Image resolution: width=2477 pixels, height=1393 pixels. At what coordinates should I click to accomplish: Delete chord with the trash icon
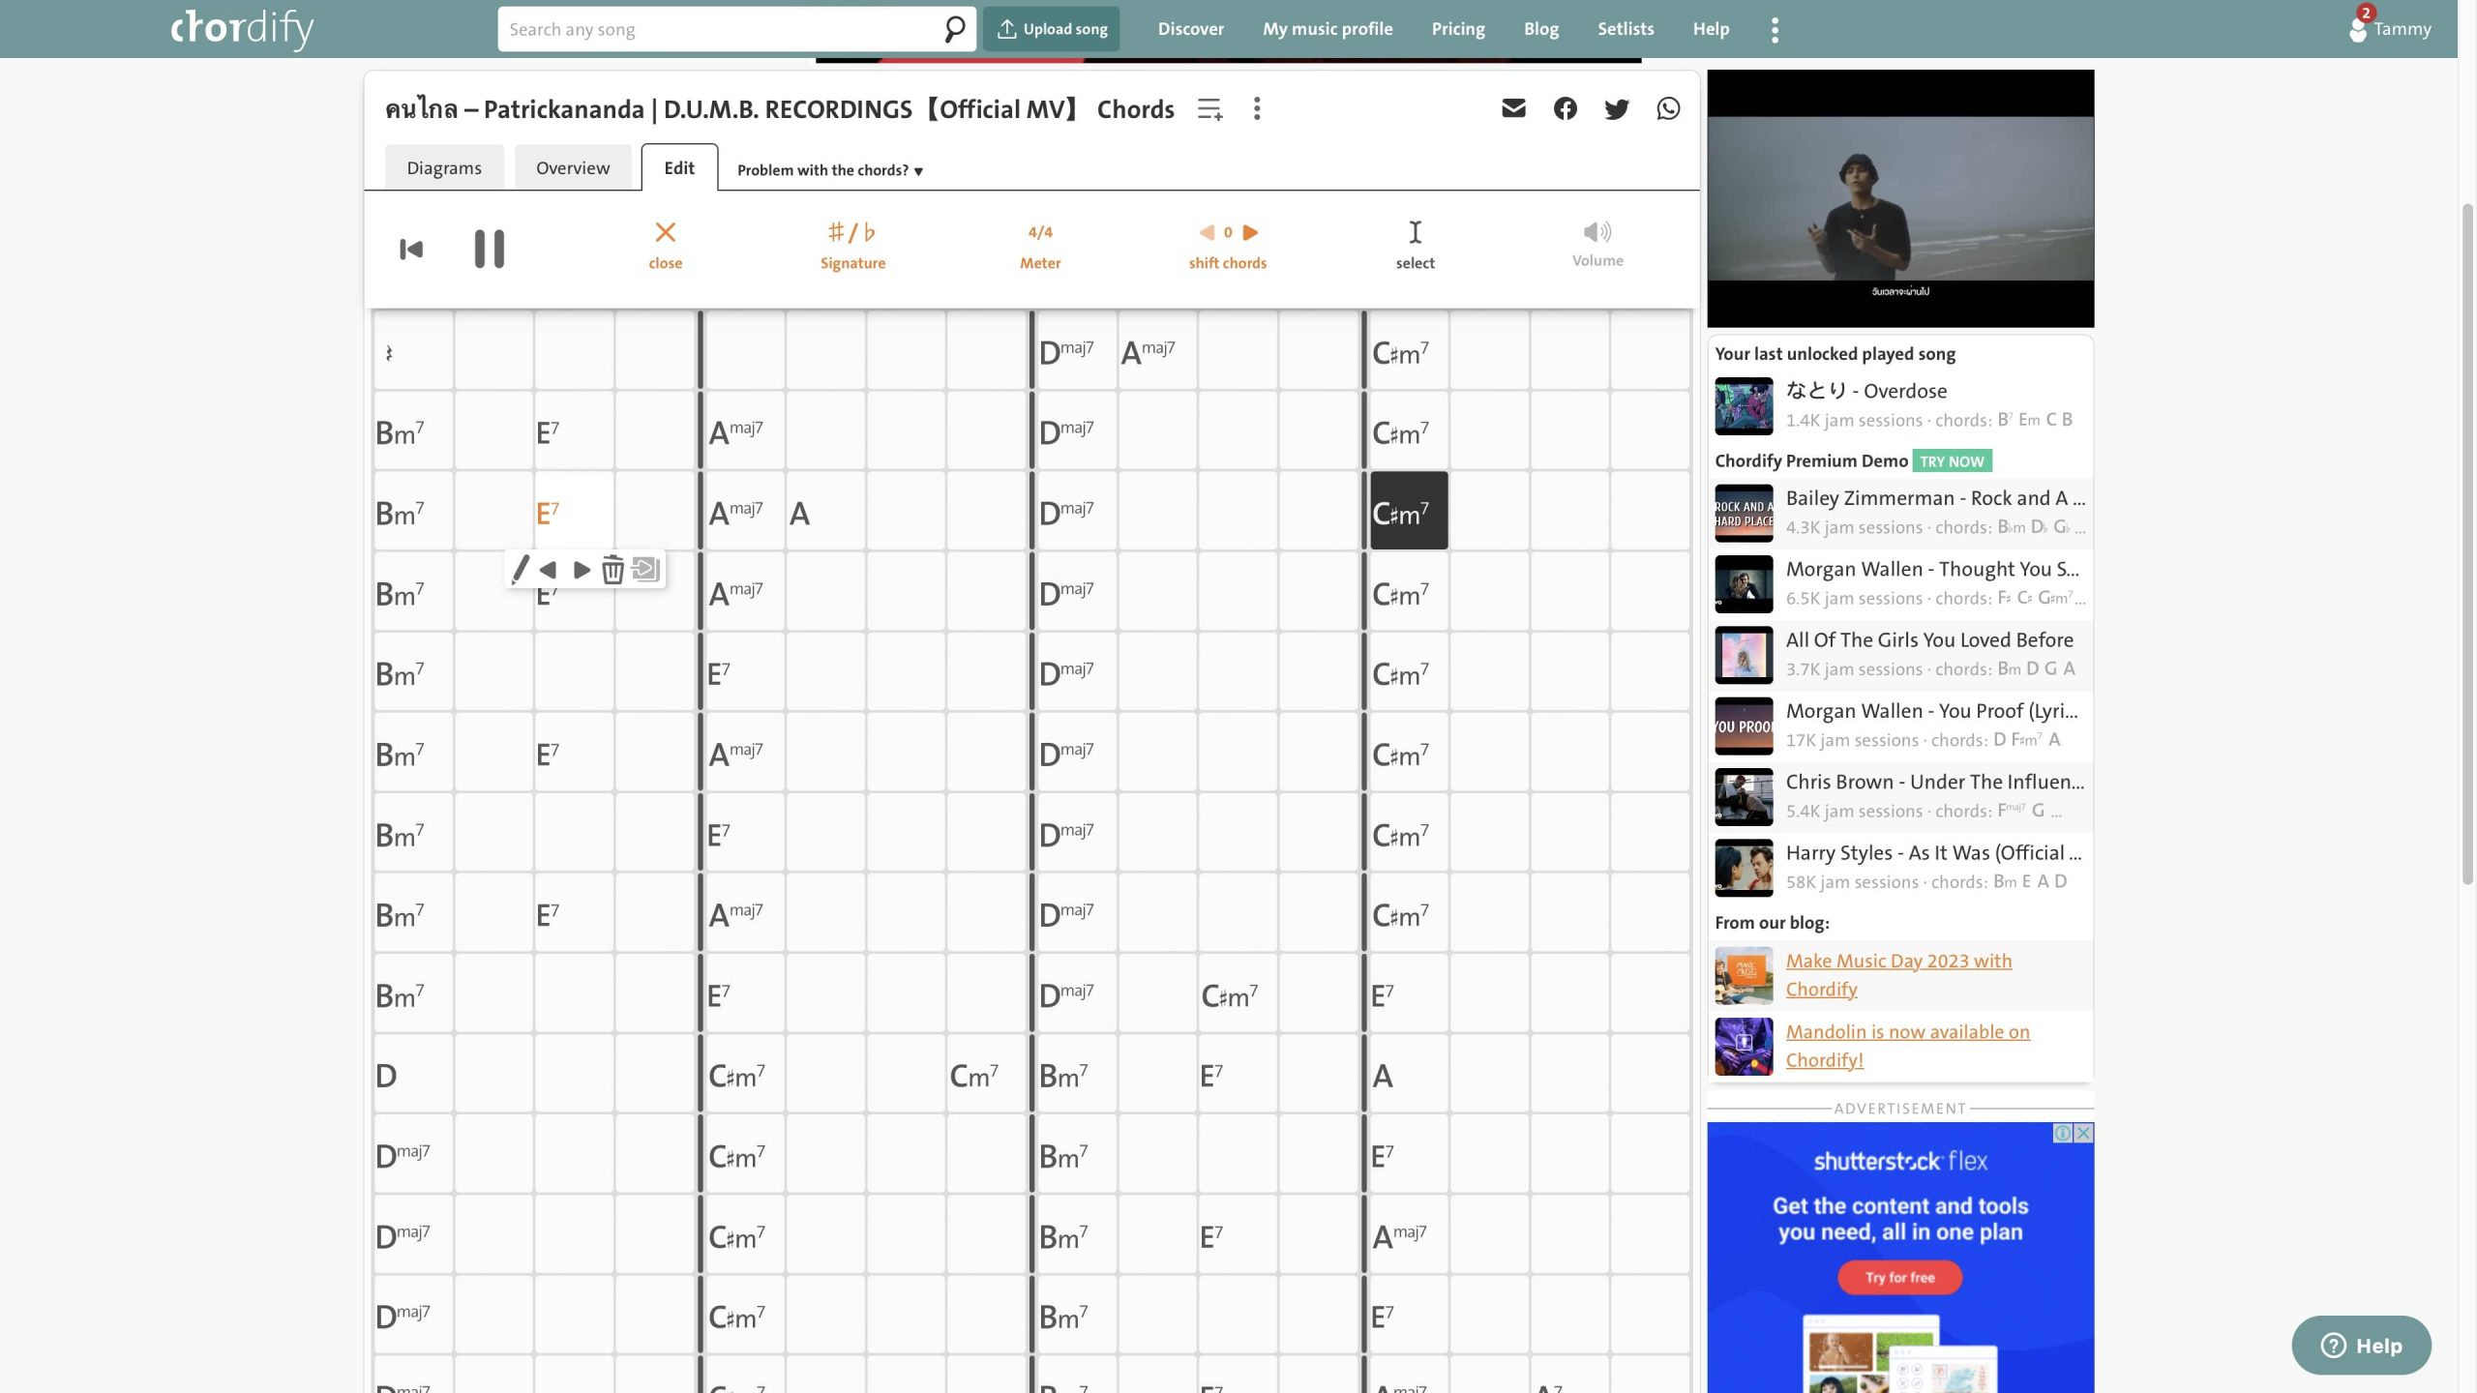pyautogui.click(x=612, y=569)
